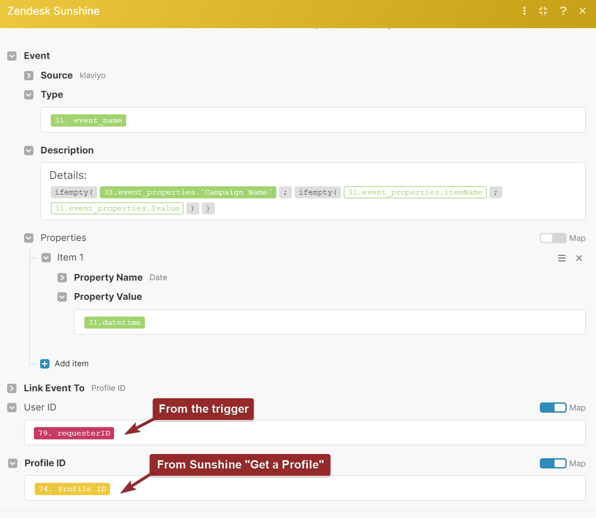Remove Item 1 with the X icon
This screenshot has width=596, height=518.
(579, 258)
